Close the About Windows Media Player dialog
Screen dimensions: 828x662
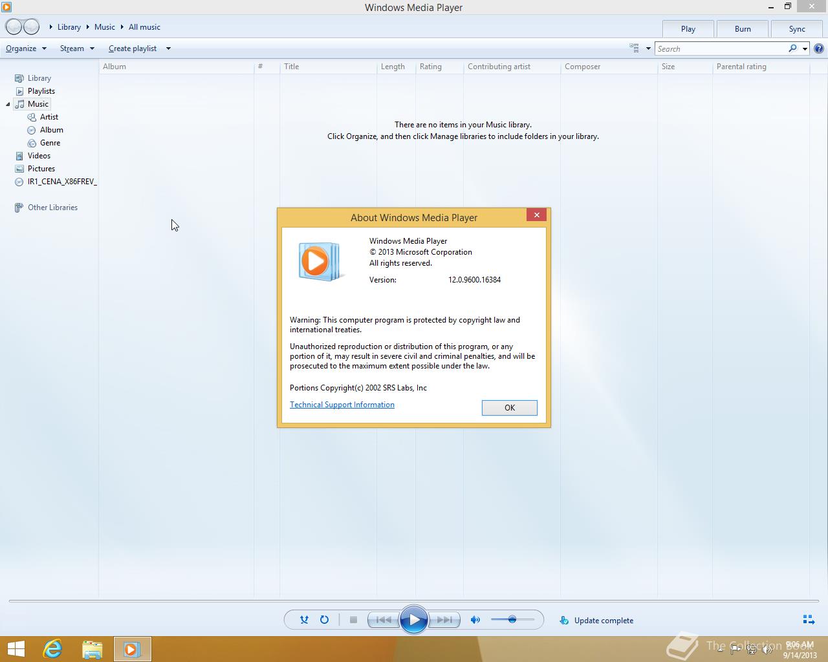pos(536,215)
